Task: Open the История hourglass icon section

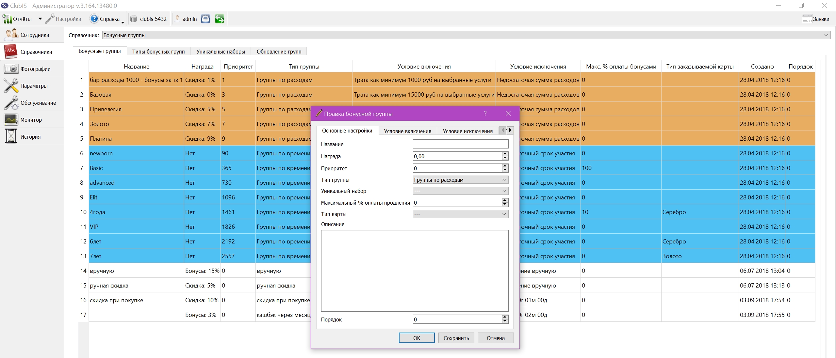Action: 11,136
